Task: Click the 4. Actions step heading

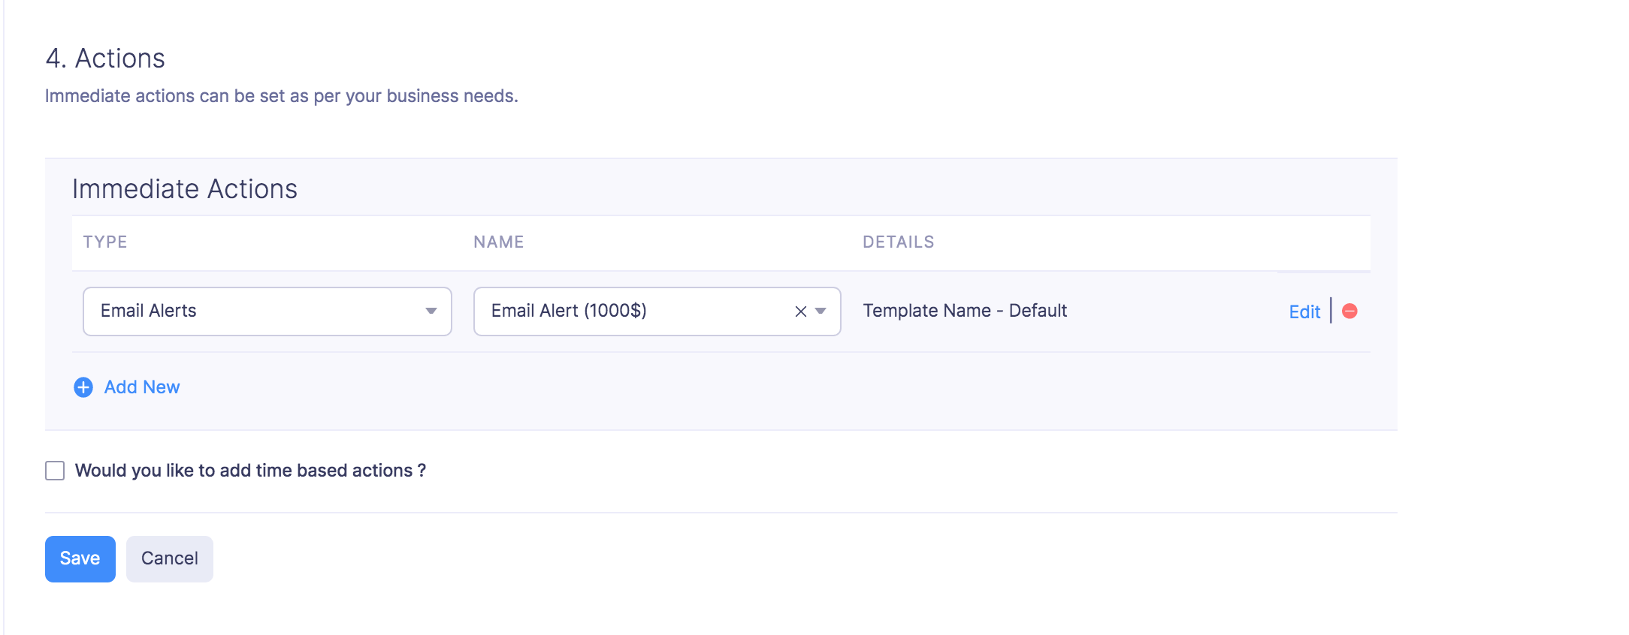Action: pos(105,59)
